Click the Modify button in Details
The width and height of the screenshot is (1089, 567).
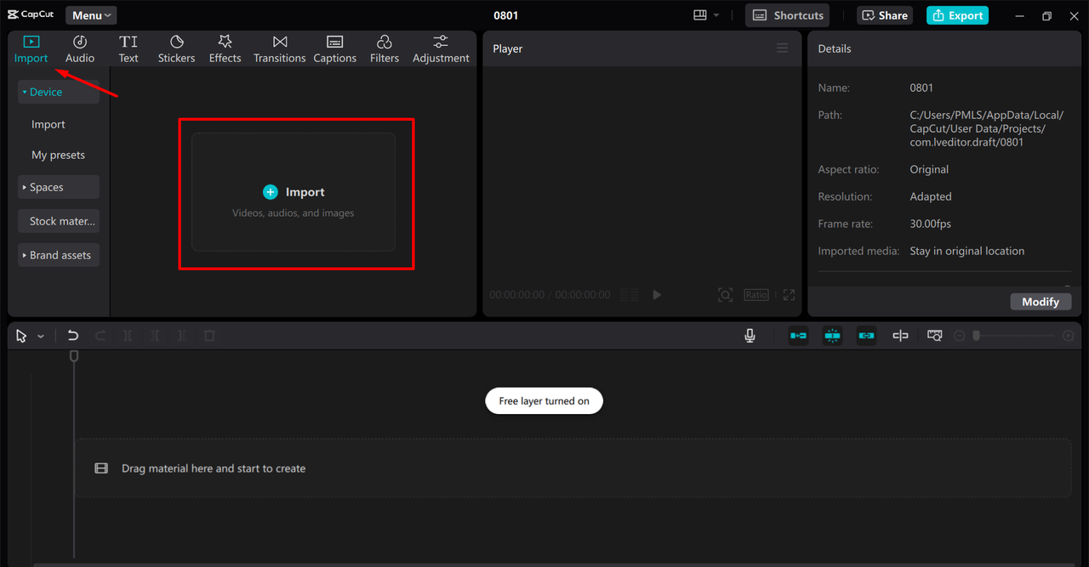[x=1040, y=302]
